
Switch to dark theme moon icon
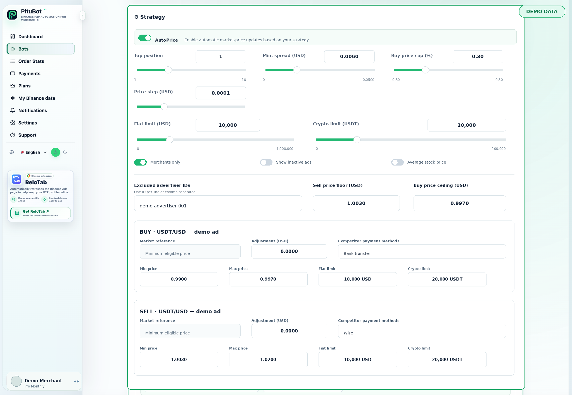pyautogui.click(x=65, y=152)
